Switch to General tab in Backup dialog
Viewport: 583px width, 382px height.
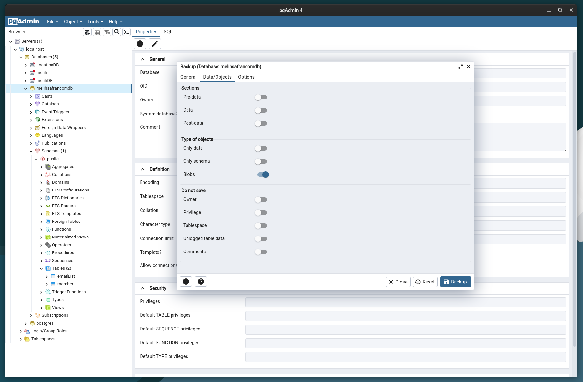pos(188,77)
